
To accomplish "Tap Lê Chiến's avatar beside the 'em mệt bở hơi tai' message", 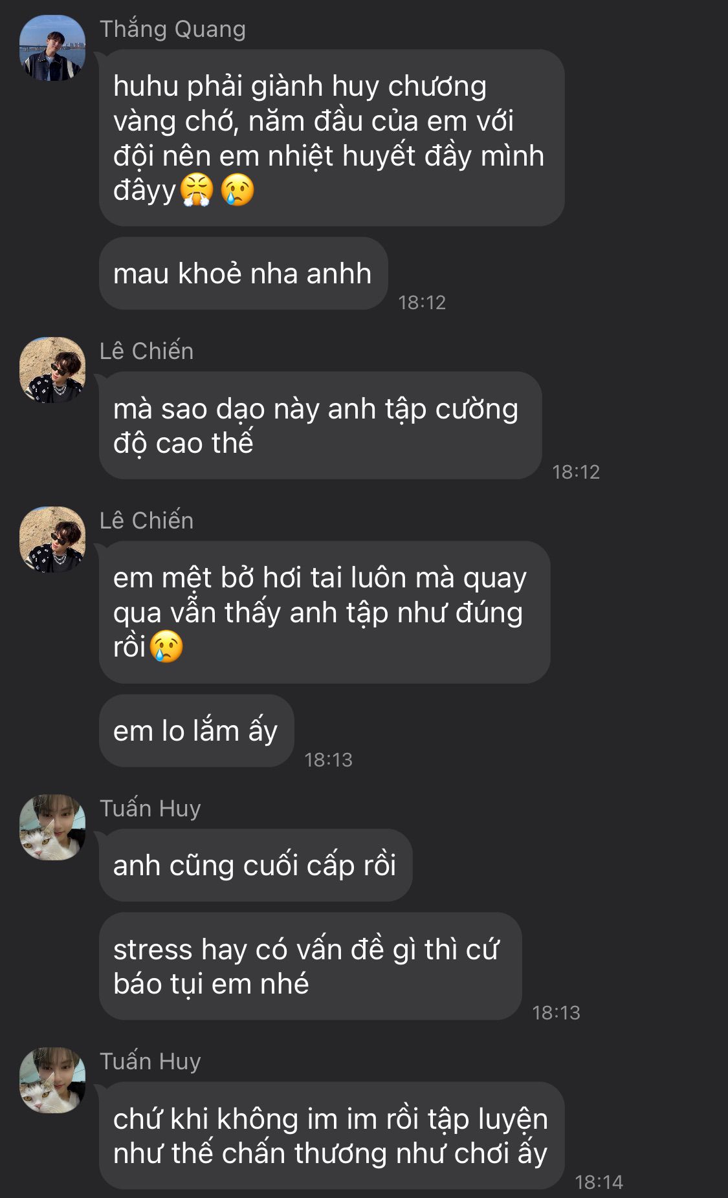I will pos(52,539).
